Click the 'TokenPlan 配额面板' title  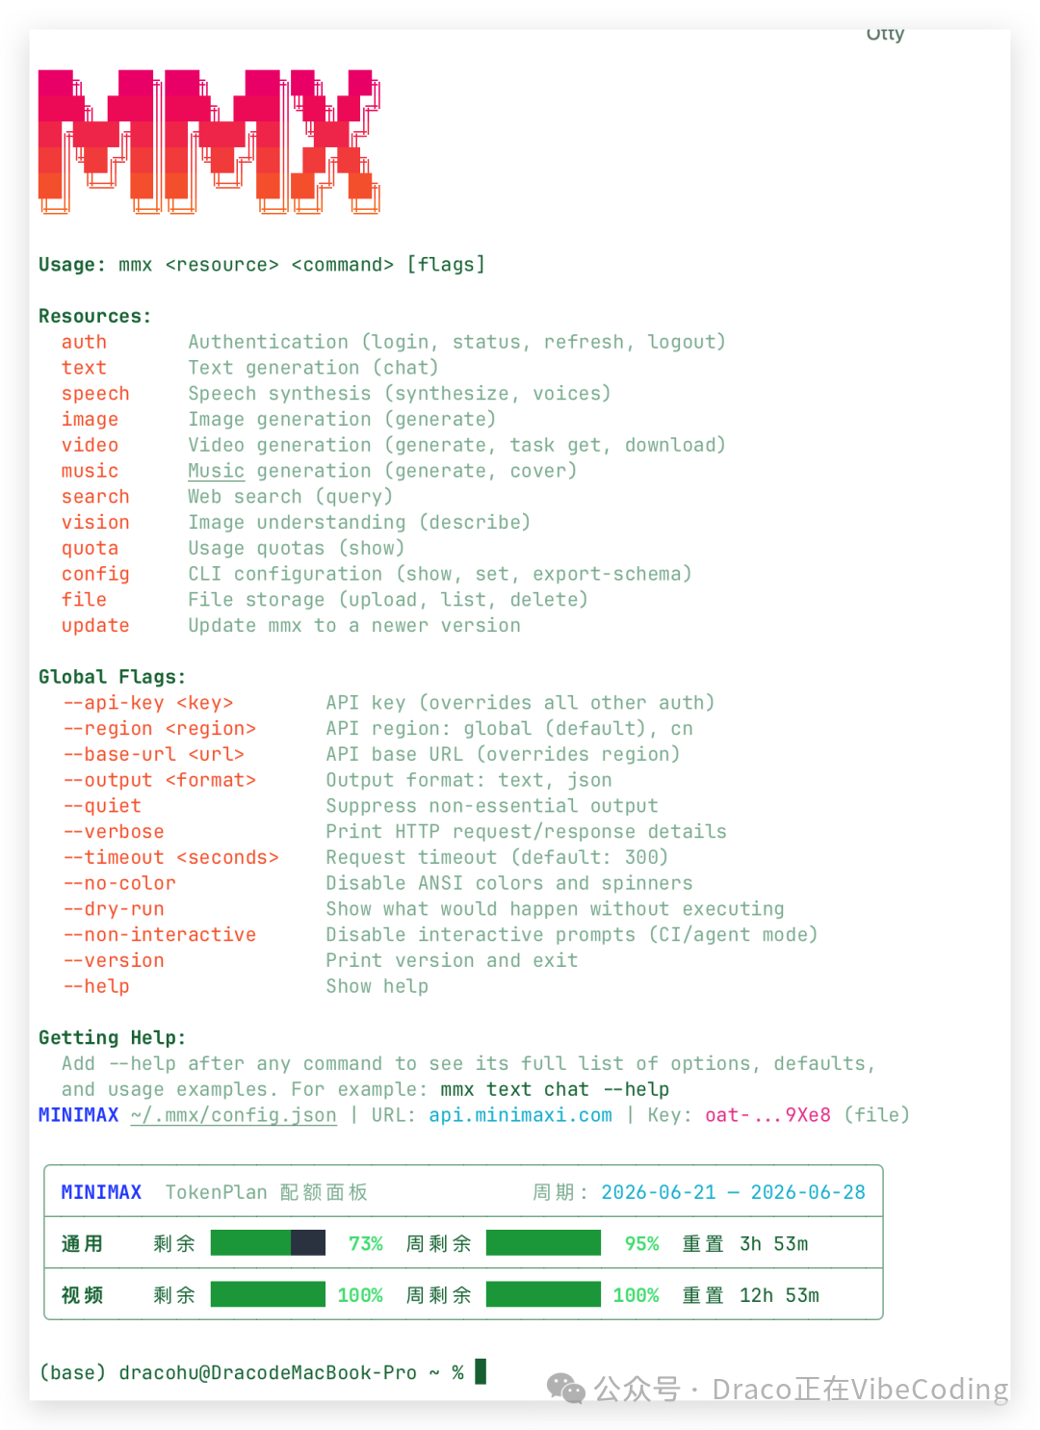[267, 1192]
